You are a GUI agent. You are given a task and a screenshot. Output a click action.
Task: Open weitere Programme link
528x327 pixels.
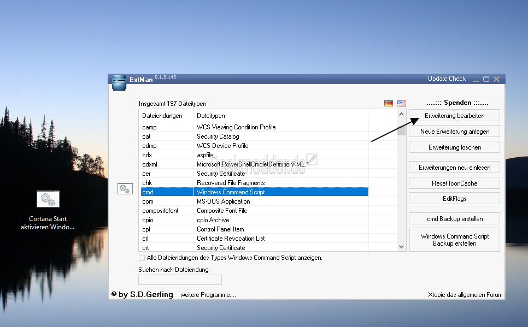click(x=208, y=295)
